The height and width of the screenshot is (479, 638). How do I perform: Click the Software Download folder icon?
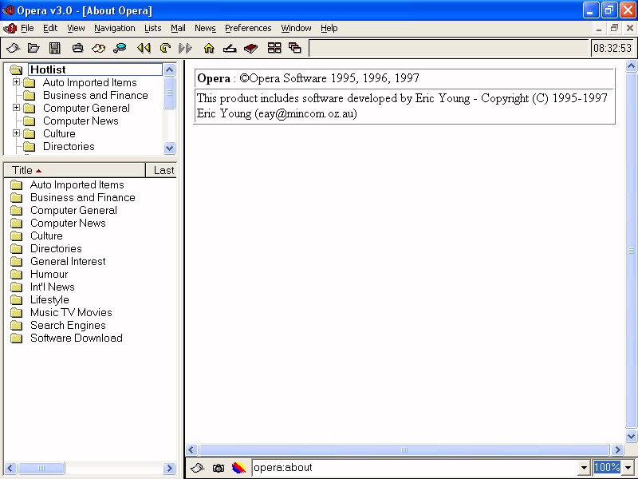tap(16, 338)
